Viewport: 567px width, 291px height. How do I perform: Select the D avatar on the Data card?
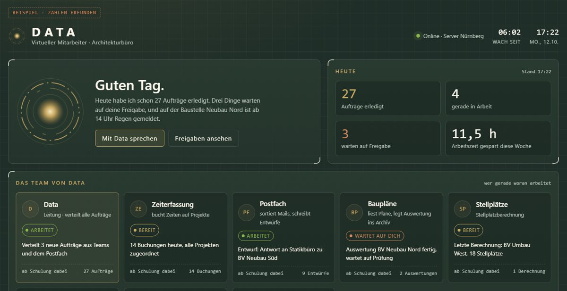tap(30, 209)
